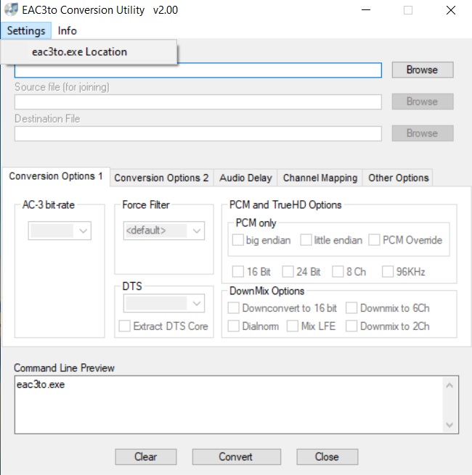
Task: Switch to Conversion Options 2 tab
Action: (x=162, y=178)
